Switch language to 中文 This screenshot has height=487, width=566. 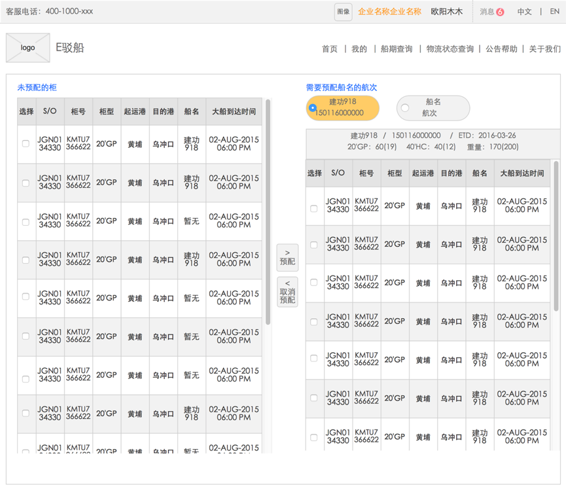pos(524,12)
